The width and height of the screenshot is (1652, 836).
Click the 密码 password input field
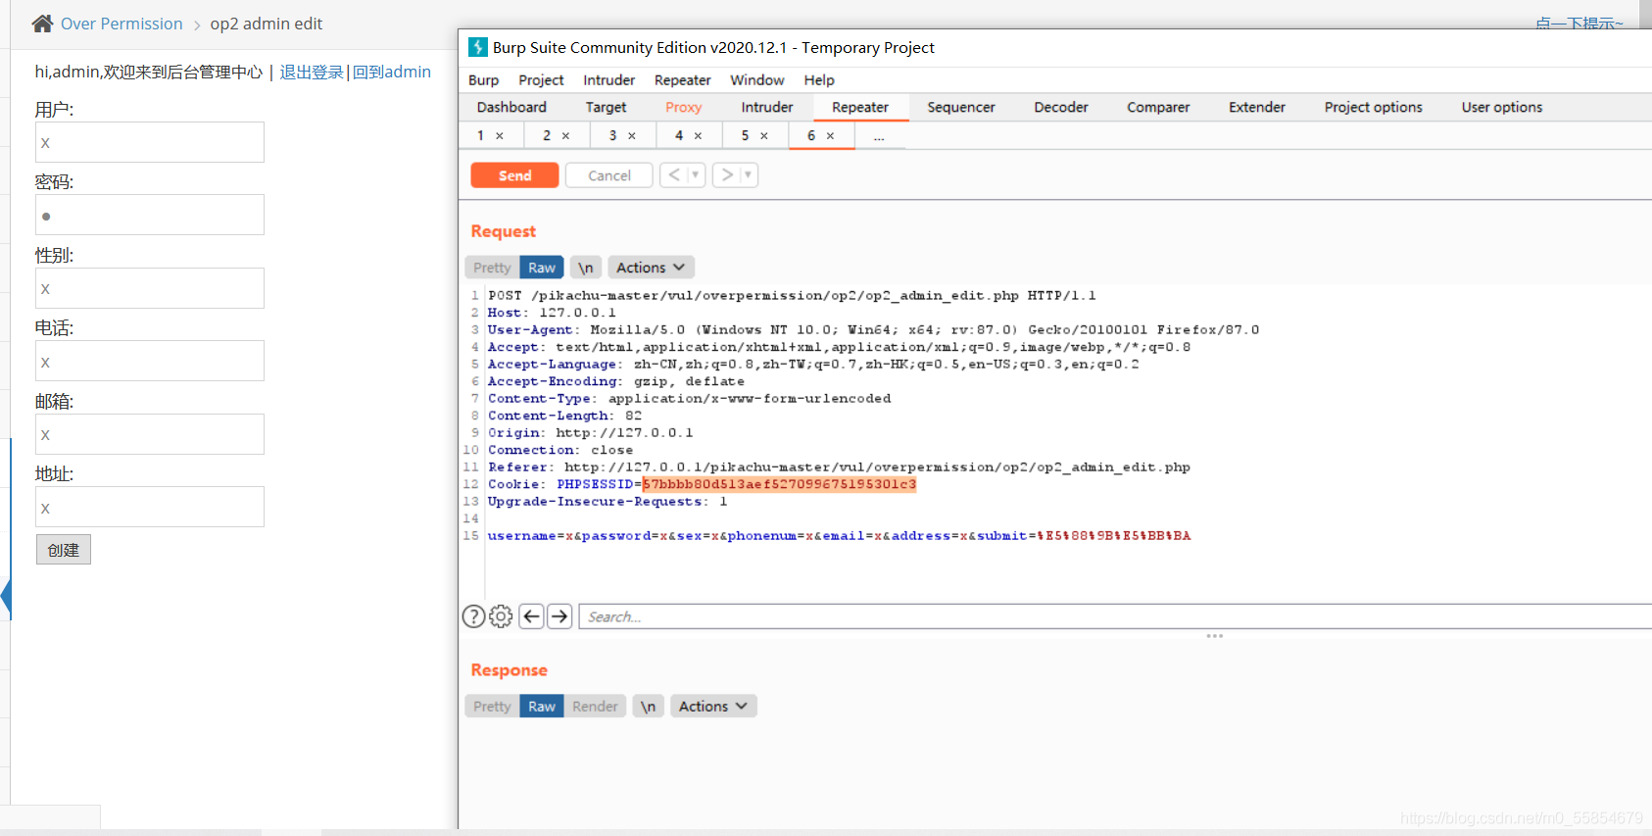(x=150, y=215)
